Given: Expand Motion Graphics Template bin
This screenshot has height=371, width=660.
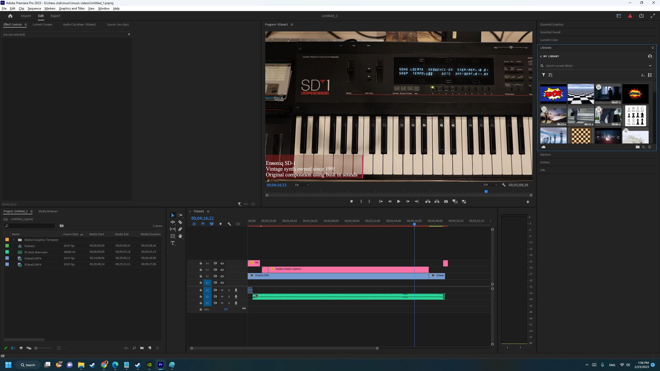Looking at the screenshot, I should [14, 240].
